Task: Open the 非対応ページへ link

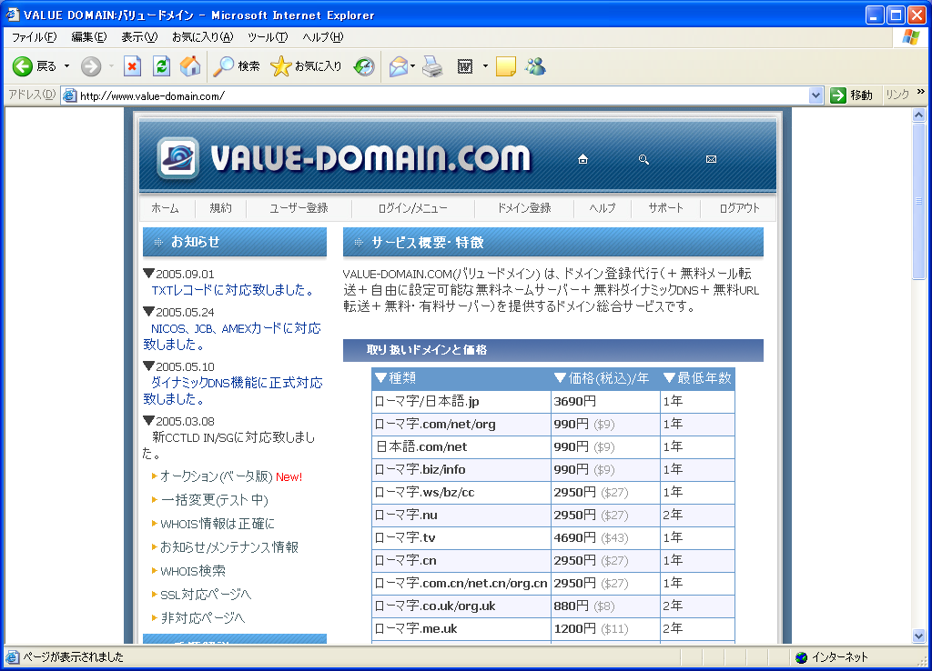Action: point(203,618)
